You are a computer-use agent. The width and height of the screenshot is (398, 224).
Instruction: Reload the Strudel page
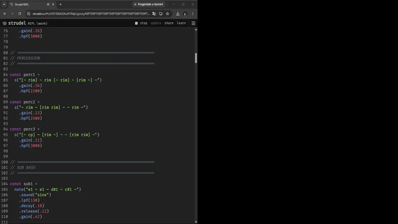tap(20, 14)
